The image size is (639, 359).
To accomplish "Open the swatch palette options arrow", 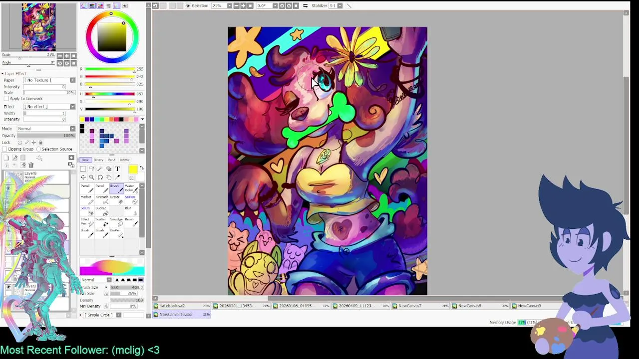I will click(x=142, y=119).
